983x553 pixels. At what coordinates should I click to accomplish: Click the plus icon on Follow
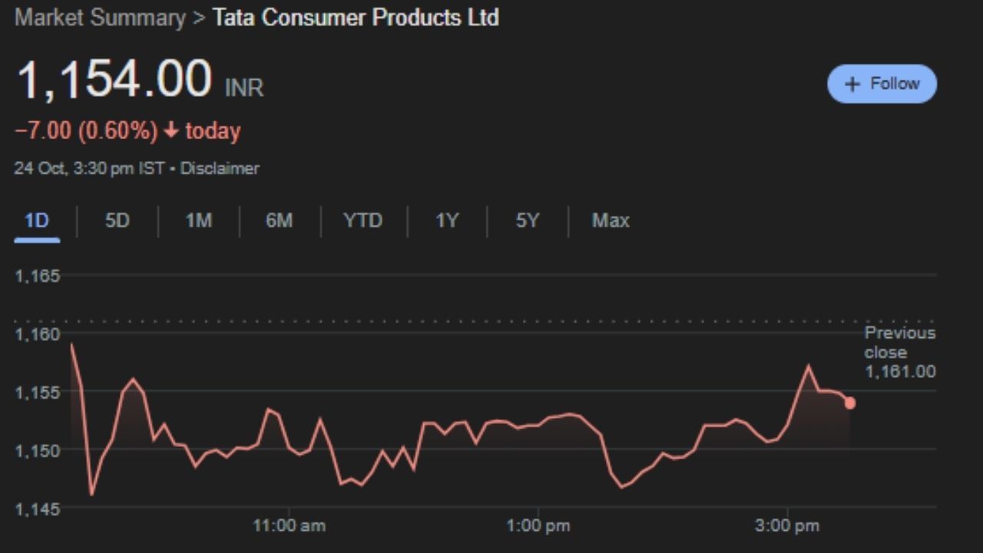click(852, 84)
